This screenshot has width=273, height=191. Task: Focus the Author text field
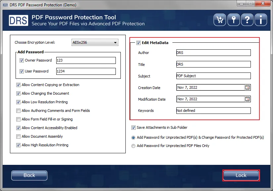(213, 53)
